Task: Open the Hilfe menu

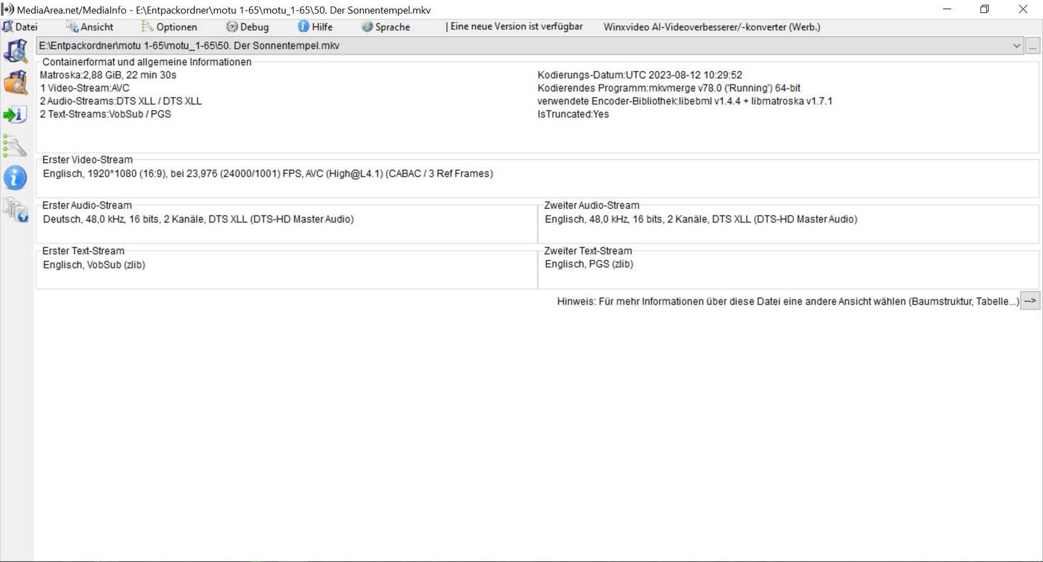Action: pyautogui.click(x=315, y=27)
